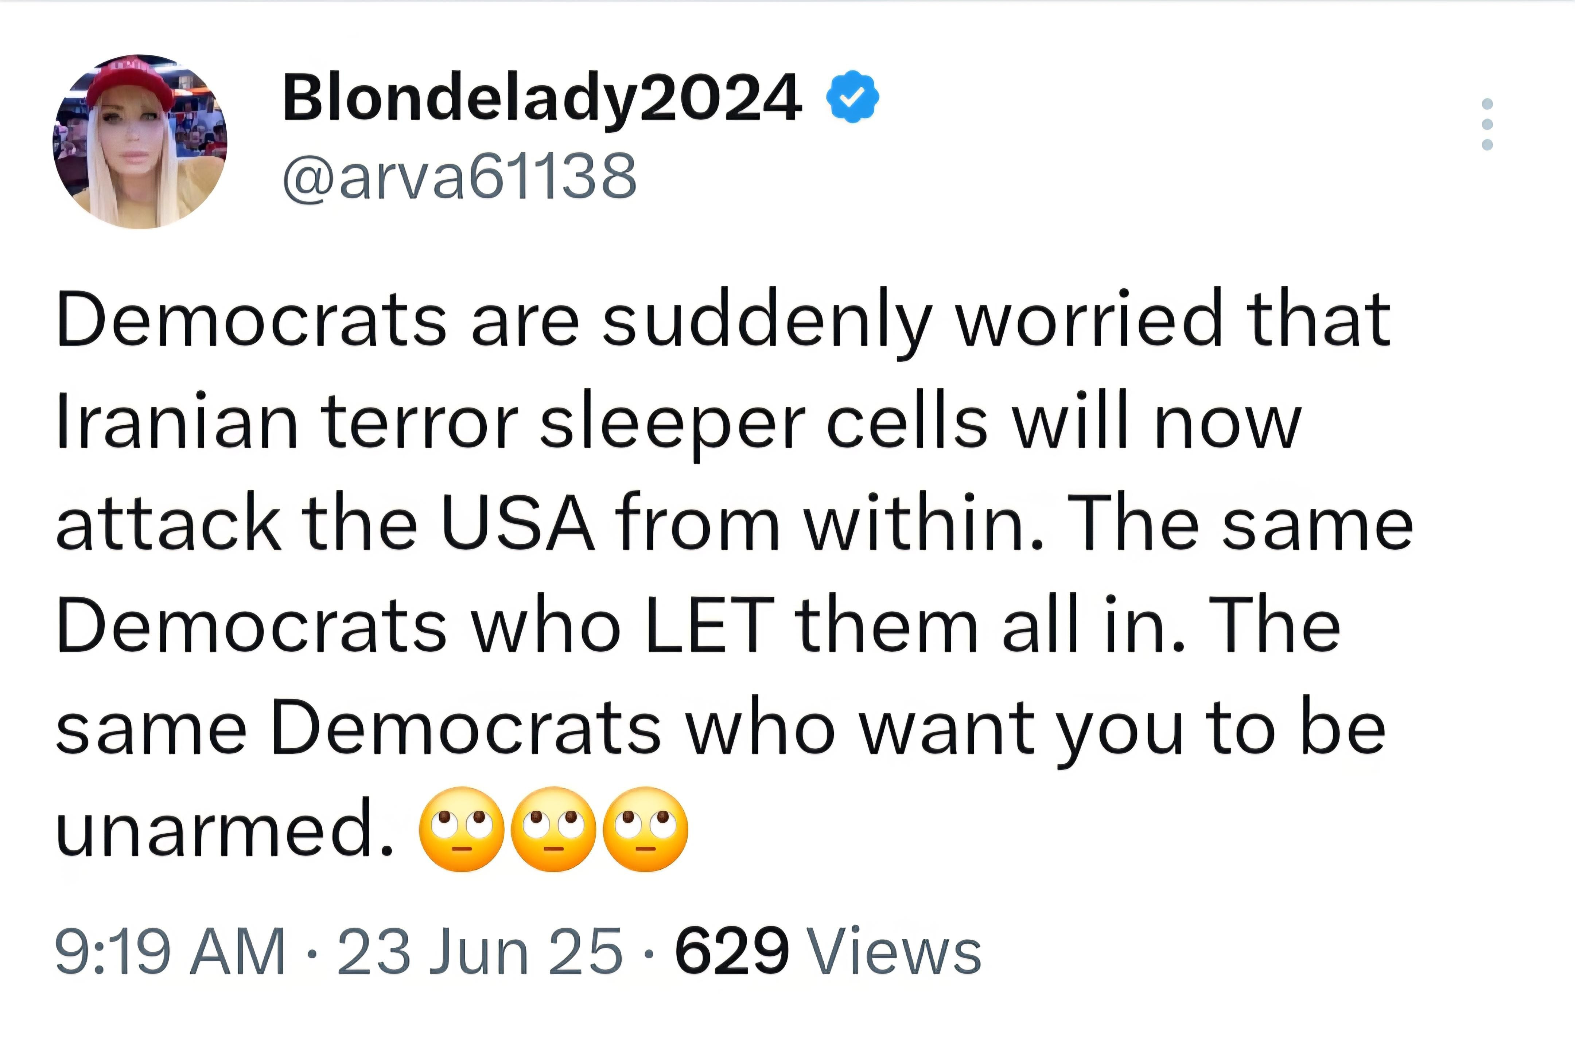Open the Blondelady2024 display name link

point(542,99)
